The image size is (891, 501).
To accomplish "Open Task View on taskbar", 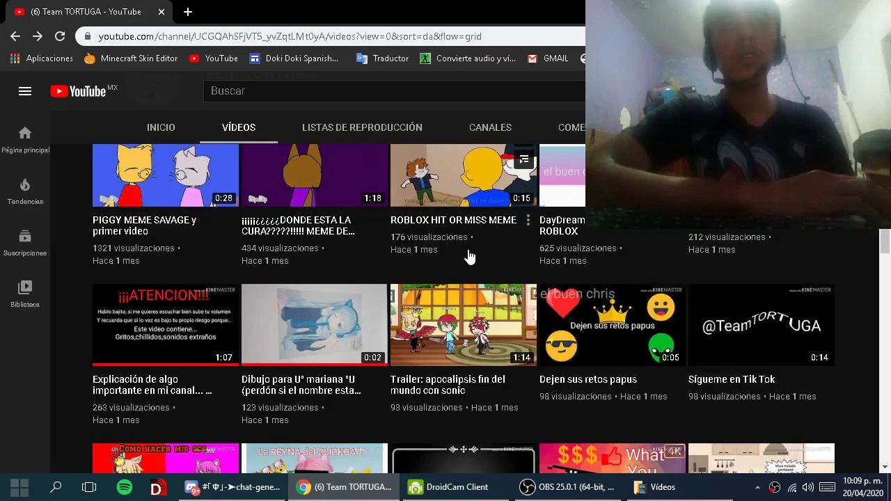I will pos(89,487).
